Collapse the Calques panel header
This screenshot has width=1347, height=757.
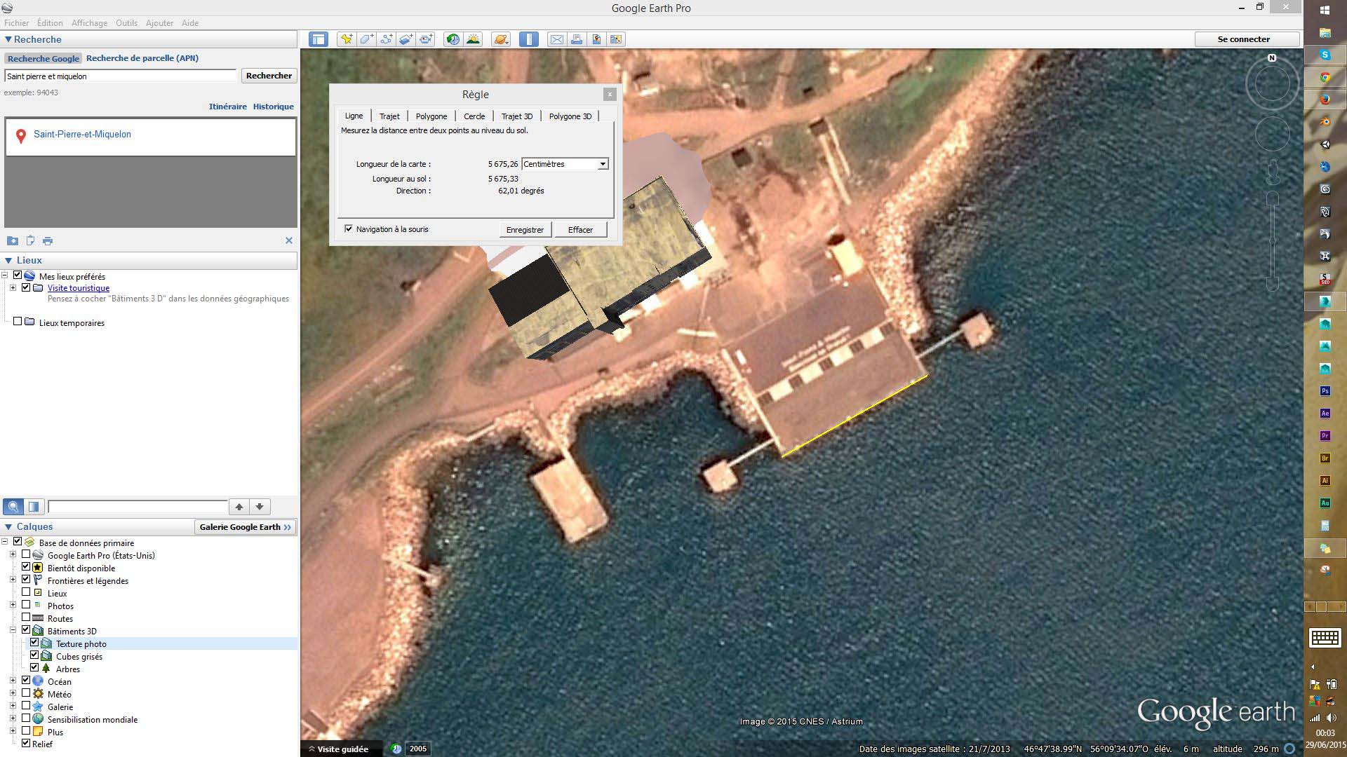[8, 527]
